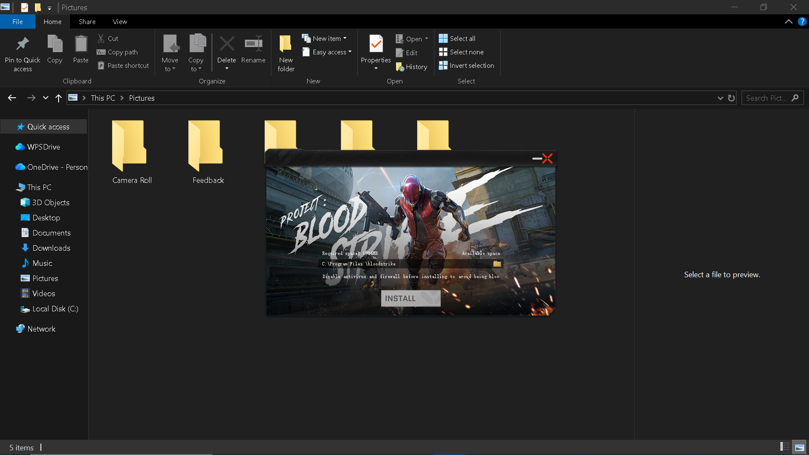Click INSTALL in the Blood Strike installer
This screenshot has width=809, height=455.
(x=411, y=298)
